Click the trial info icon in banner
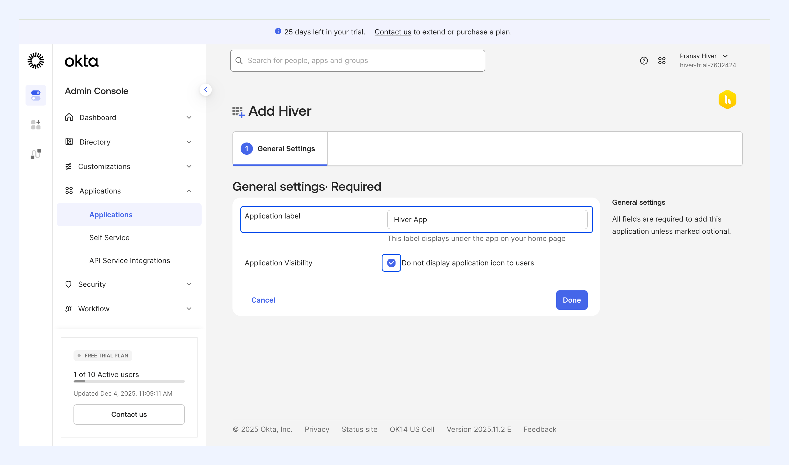The image size is (789, 465). pos(278,31)
